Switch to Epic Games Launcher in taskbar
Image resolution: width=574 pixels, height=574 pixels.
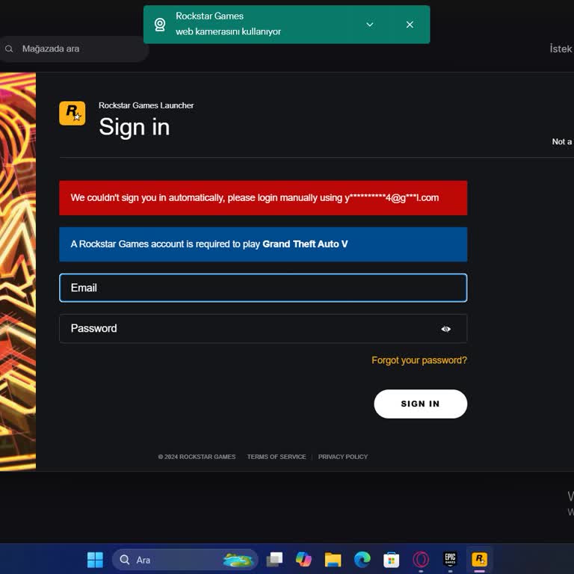tap(450, 559)
